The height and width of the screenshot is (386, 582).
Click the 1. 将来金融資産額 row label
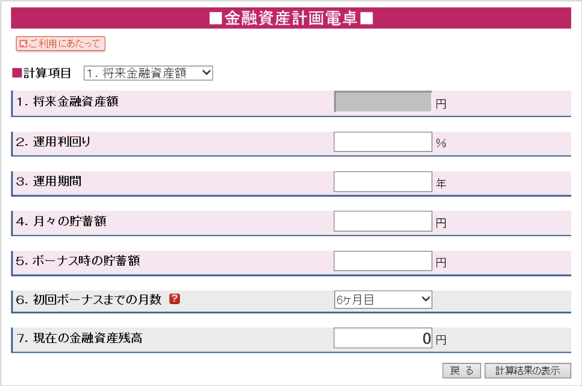point(67,102)
